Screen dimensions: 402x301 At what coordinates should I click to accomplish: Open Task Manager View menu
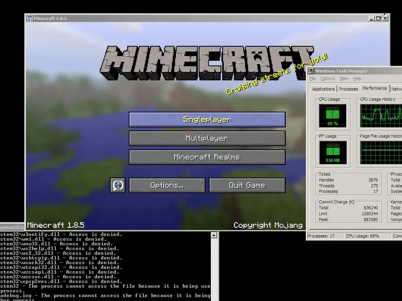point(344,78)
